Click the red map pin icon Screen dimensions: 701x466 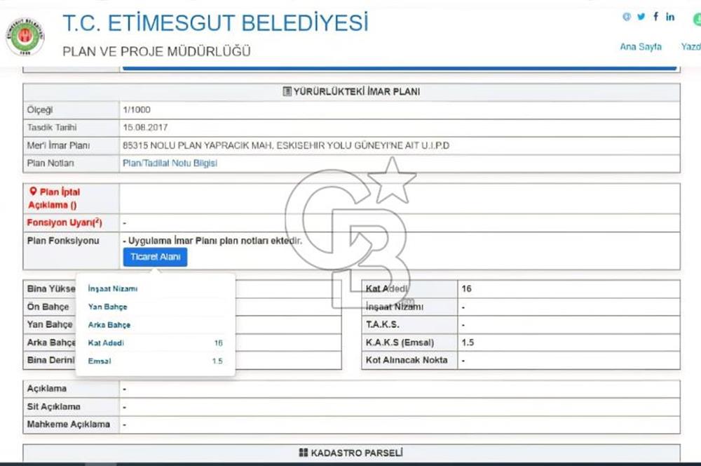click(x=32, y=191)
